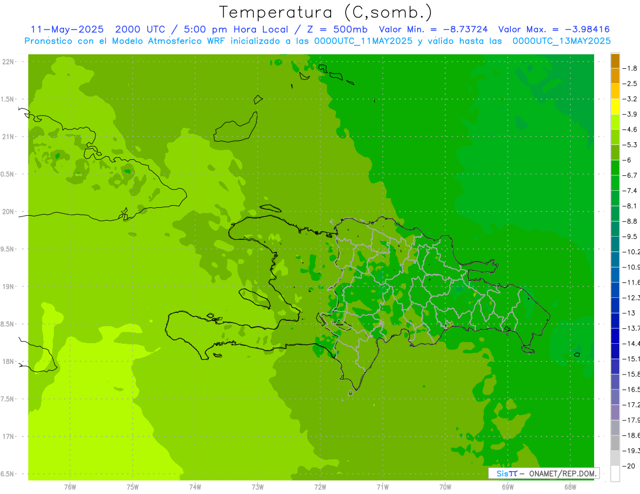
Task: Select the init time "0000UTC_11MAY2025"
Action: (363, 41)
